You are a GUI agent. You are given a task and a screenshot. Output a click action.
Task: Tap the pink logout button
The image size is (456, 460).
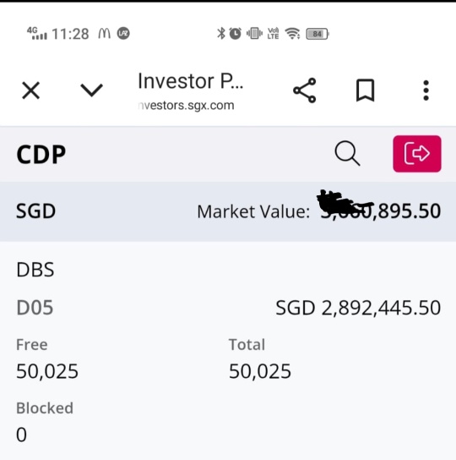tap(417, 153)
